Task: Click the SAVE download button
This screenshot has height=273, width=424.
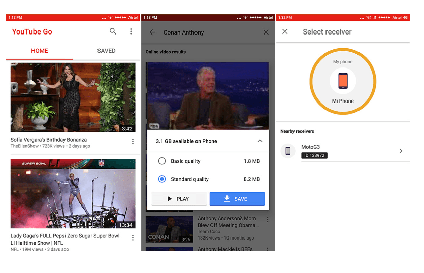Action: tap(237, 199)
